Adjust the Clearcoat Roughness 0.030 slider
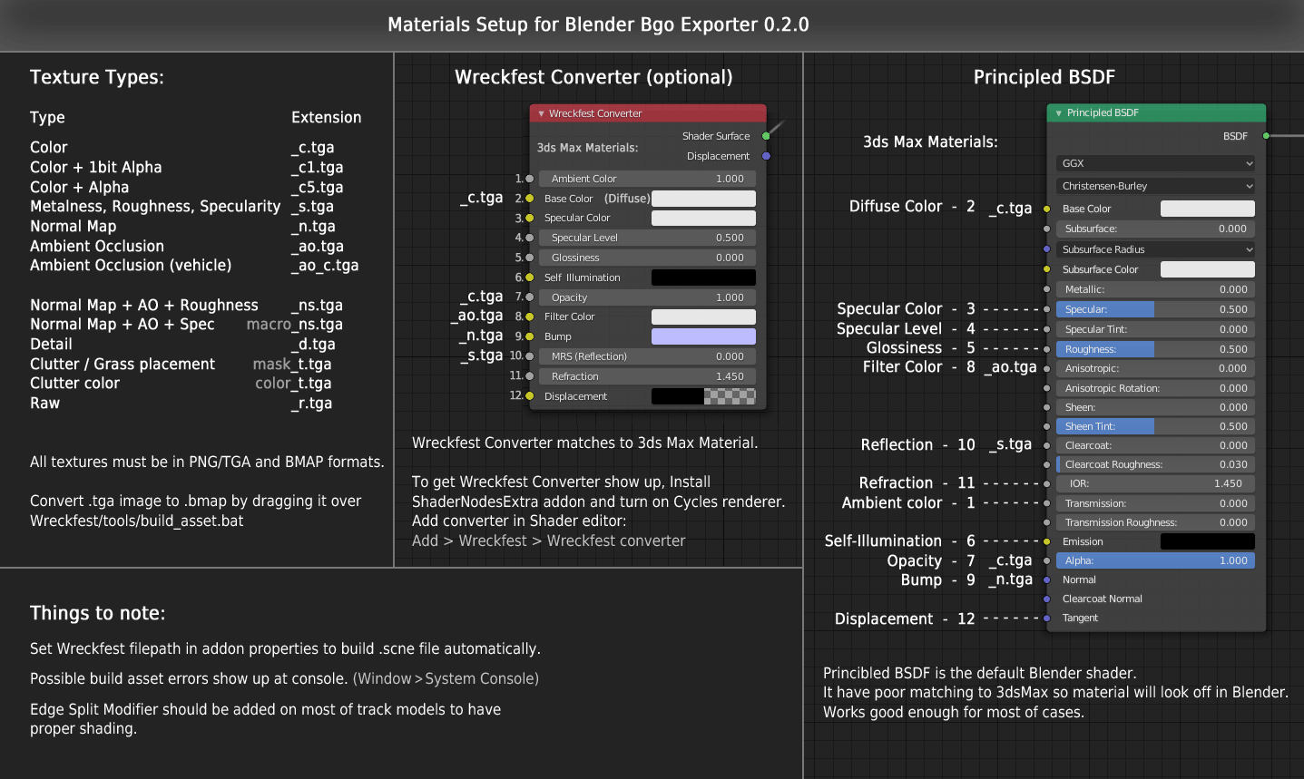1304x779 pixels. 1155,464
